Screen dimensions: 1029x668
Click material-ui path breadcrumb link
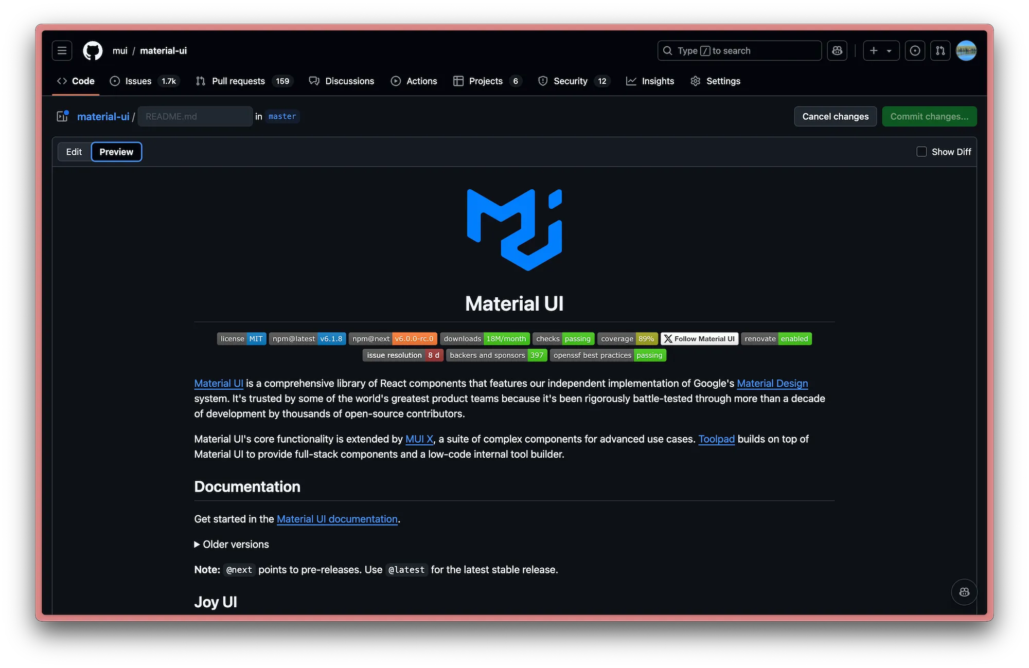pyautogui.click(x=103, y=117)
